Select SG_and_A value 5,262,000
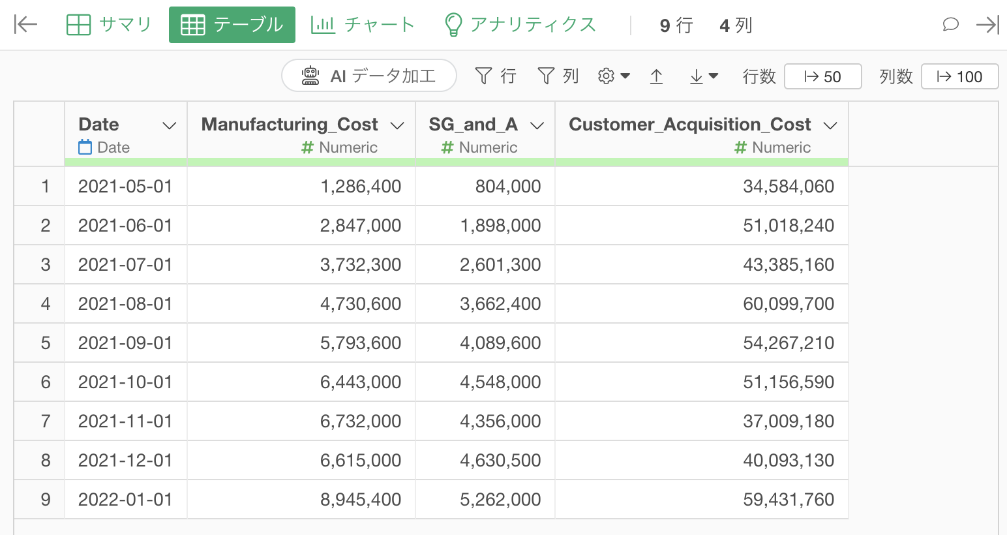This screenshot has height=535, width=1007. coord(485,500)
